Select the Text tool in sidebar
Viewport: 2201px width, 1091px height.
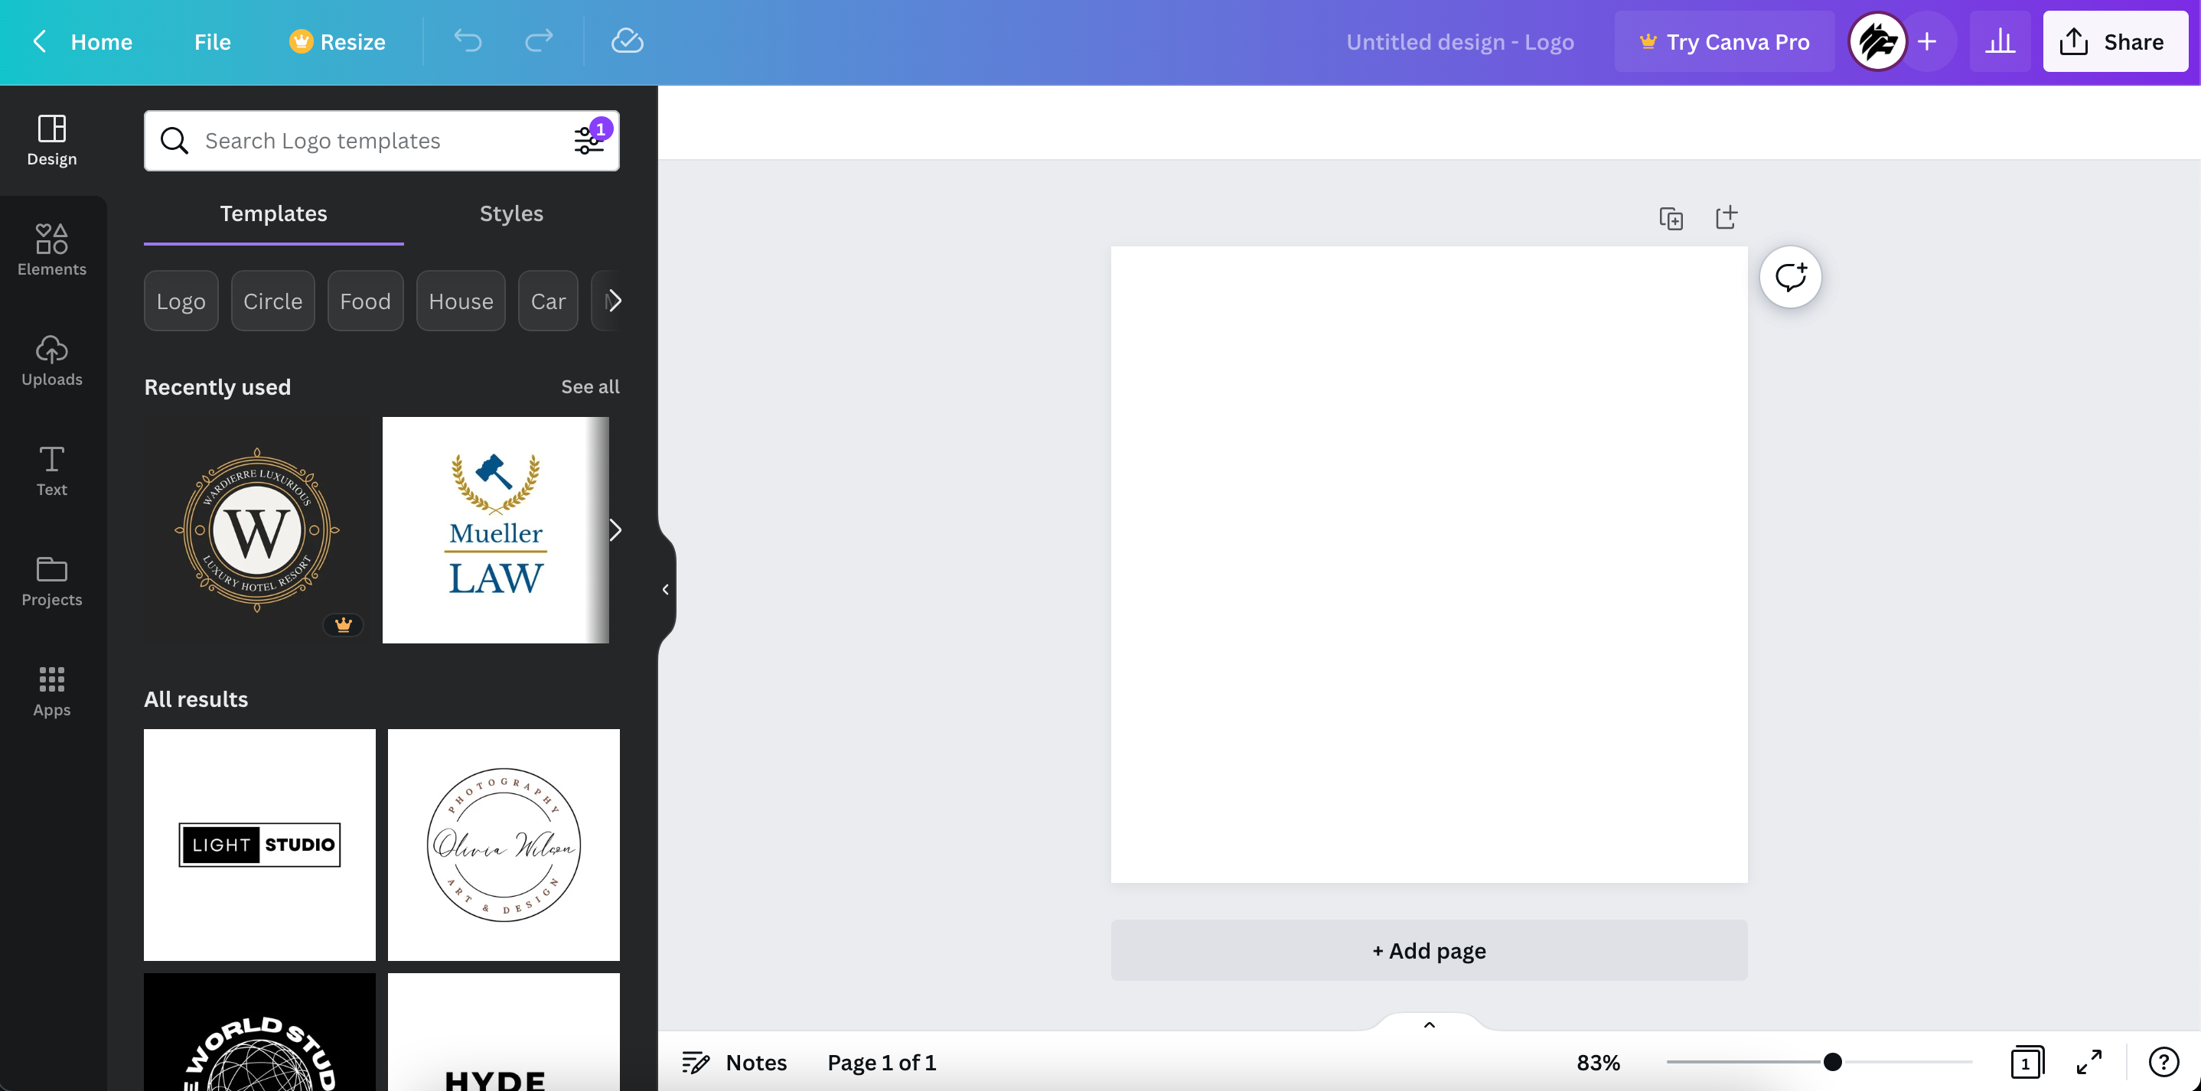pos(52,471)
